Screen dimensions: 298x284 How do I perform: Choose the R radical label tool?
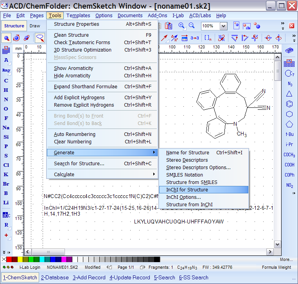coord(6,225)
